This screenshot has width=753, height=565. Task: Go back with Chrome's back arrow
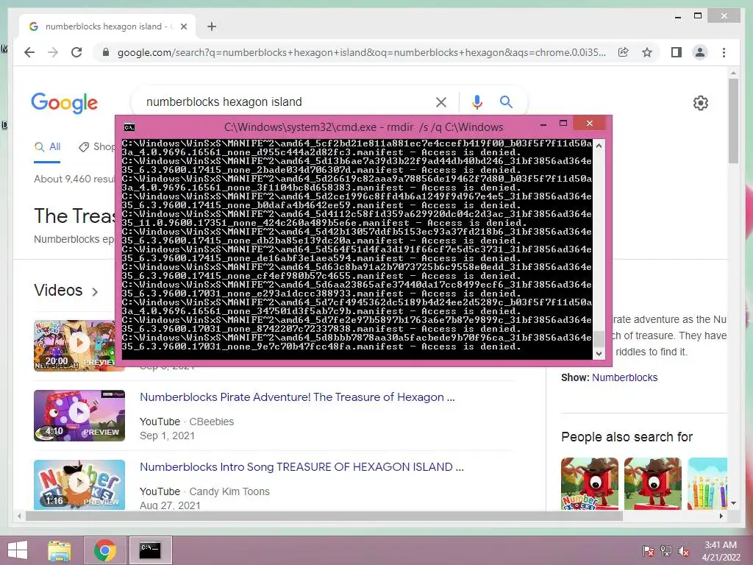tap(29, 52)
